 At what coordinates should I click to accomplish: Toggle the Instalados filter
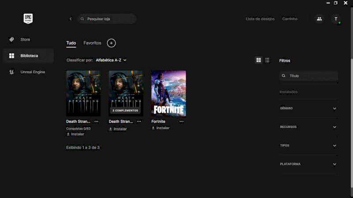(289, 92)
